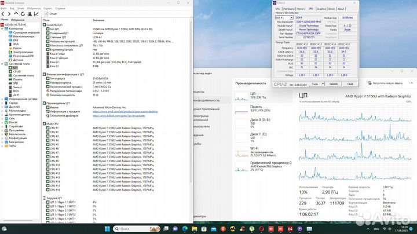Expand the Хранение данных node
Image resolution: width=417 pixels, height=234 pixels.
(2, 115)
